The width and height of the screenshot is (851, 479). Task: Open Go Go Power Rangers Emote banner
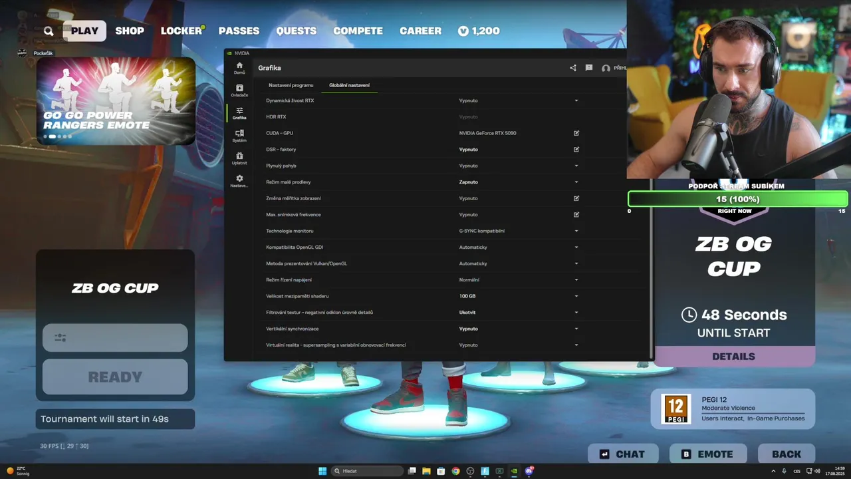116,101
